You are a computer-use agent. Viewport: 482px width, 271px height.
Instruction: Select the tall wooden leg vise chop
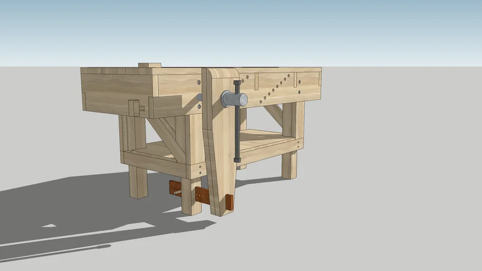point(220,141)
